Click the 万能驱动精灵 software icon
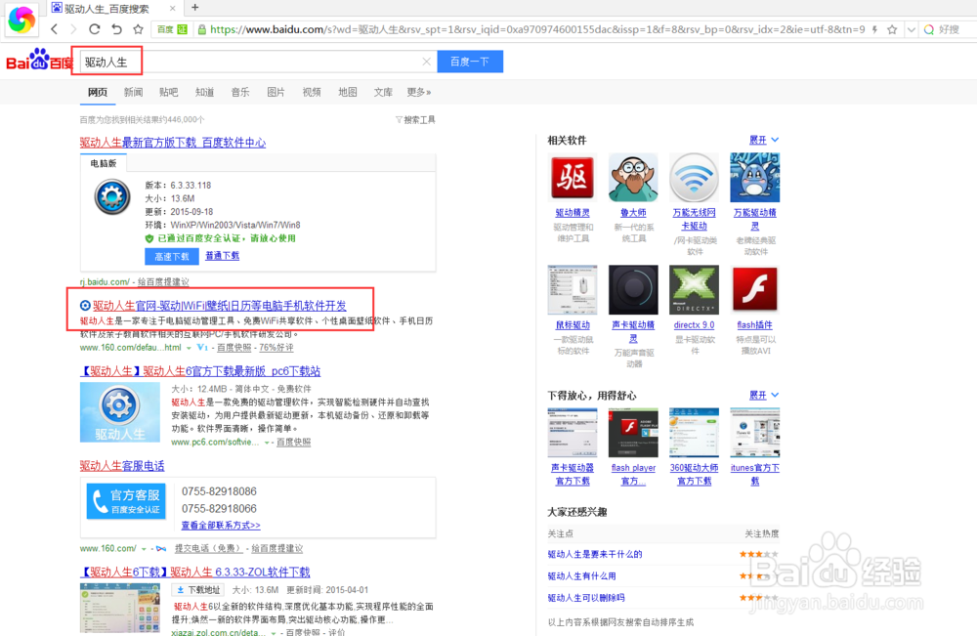The width and height of the screenshot is (977, 636). coord(755,178)
